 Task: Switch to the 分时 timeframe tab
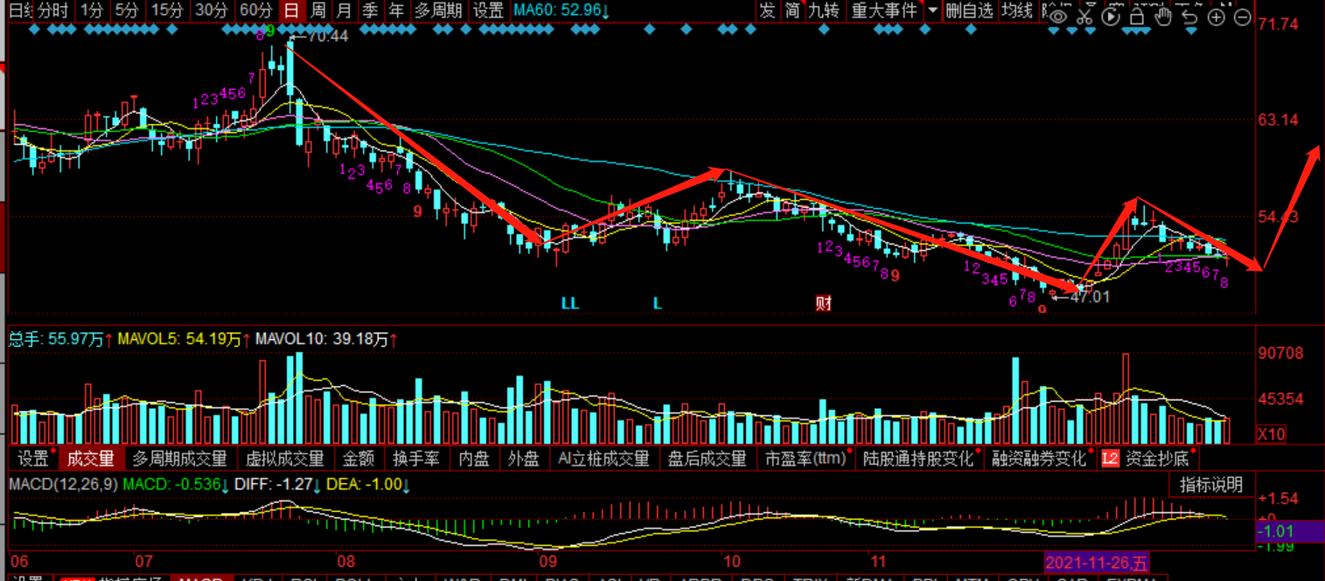pyautogui.click(x=53, y=11)
